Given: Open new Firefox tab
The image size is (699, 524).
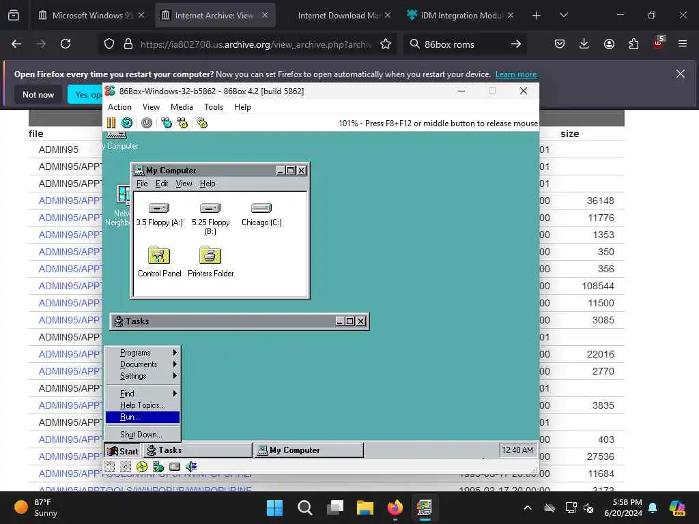Looking at the screenshot, I should point(537,16).
